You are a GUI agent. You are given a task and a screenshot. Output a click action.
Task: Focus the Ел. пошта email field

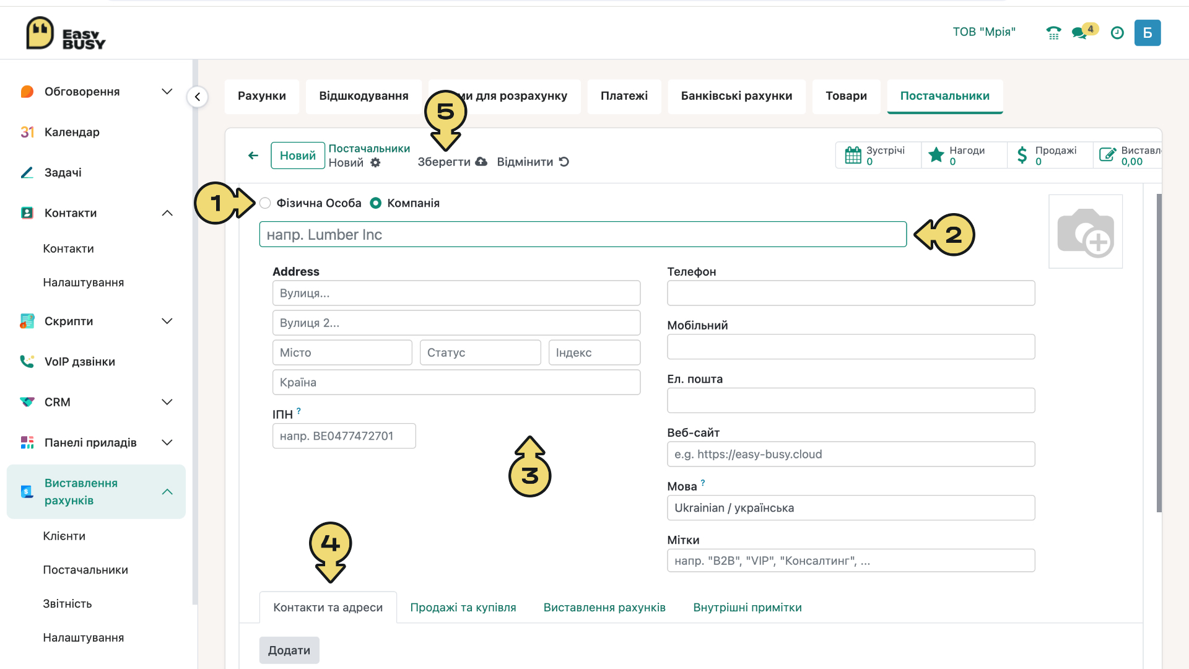[x=851, y=401]
